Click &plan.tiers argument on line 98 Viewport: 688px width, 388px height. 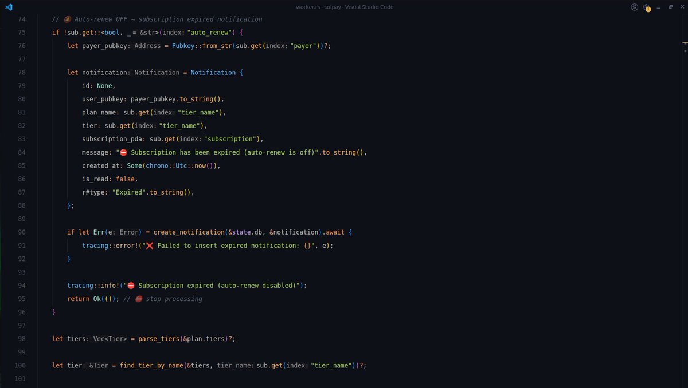pos(205,339)
